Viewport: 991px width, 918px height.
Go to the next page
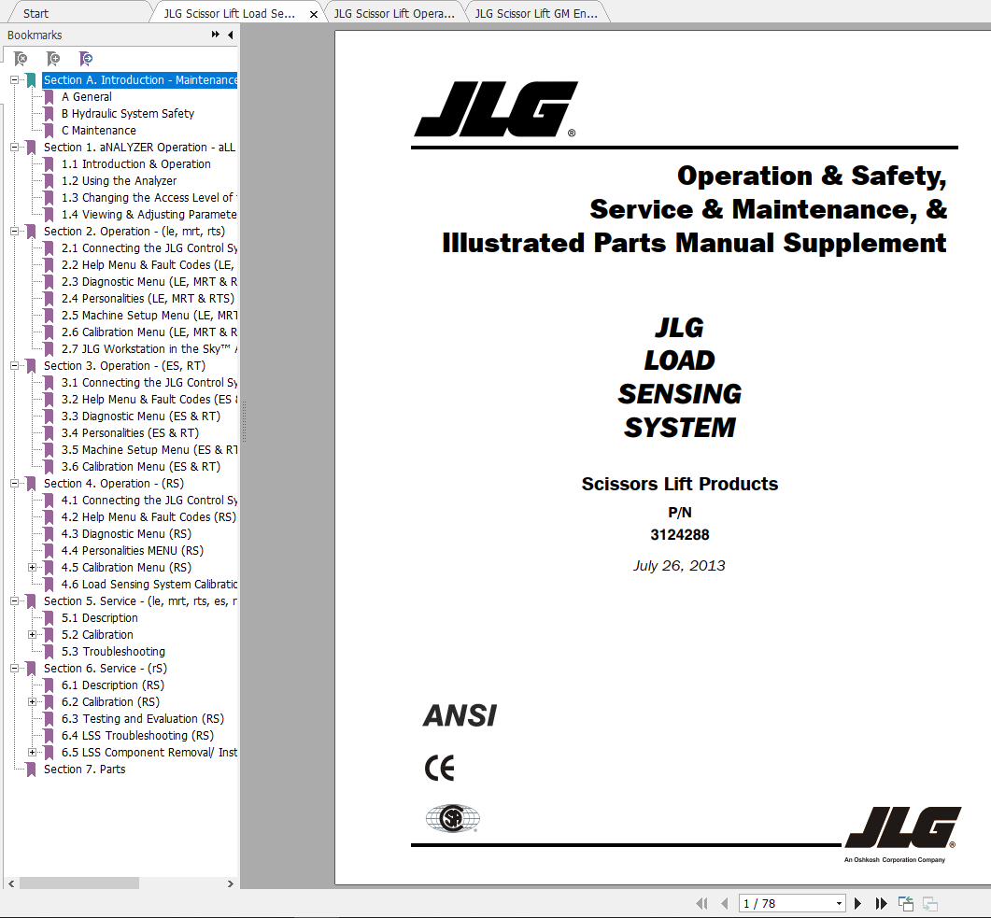(x=857, y=903)
